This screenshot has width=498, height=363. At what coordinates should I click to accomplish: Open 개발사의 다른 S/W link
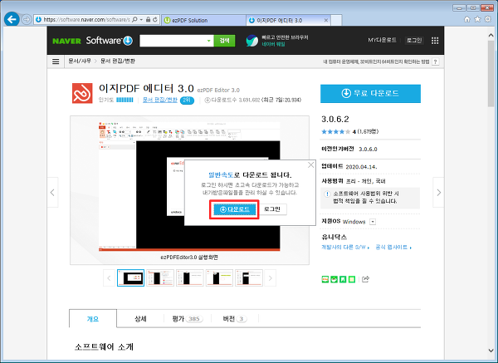point(345,248)
